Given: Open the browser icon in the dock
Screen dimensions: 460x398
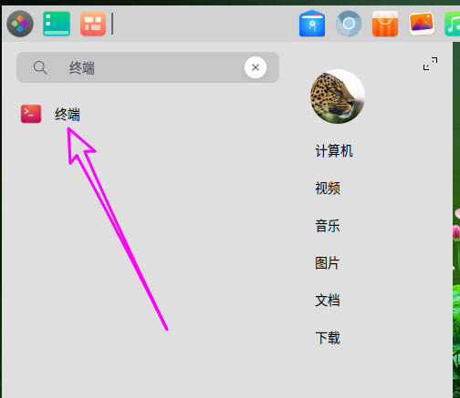Looking at the screenshot, I should click(x=349, y=24).
